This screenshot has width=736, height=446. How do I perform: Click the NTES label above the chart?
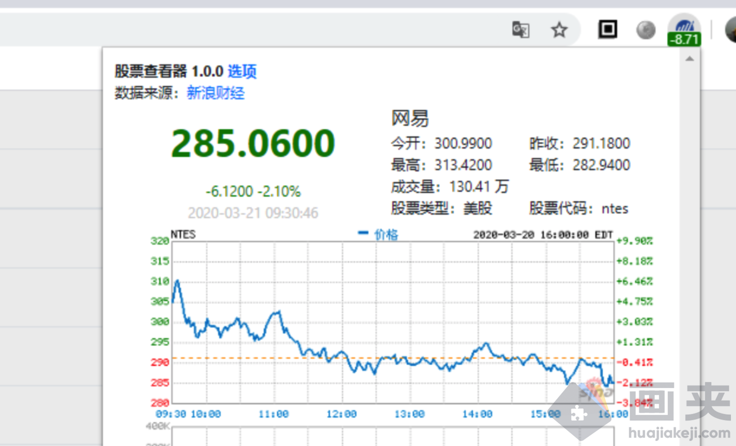[183, 234]
